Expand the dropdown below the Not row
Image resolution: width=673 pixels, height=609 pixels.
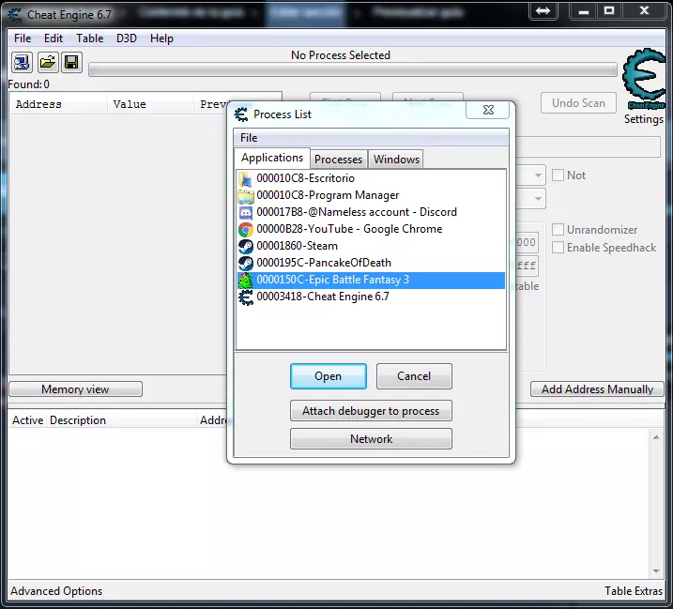point(538,199)
